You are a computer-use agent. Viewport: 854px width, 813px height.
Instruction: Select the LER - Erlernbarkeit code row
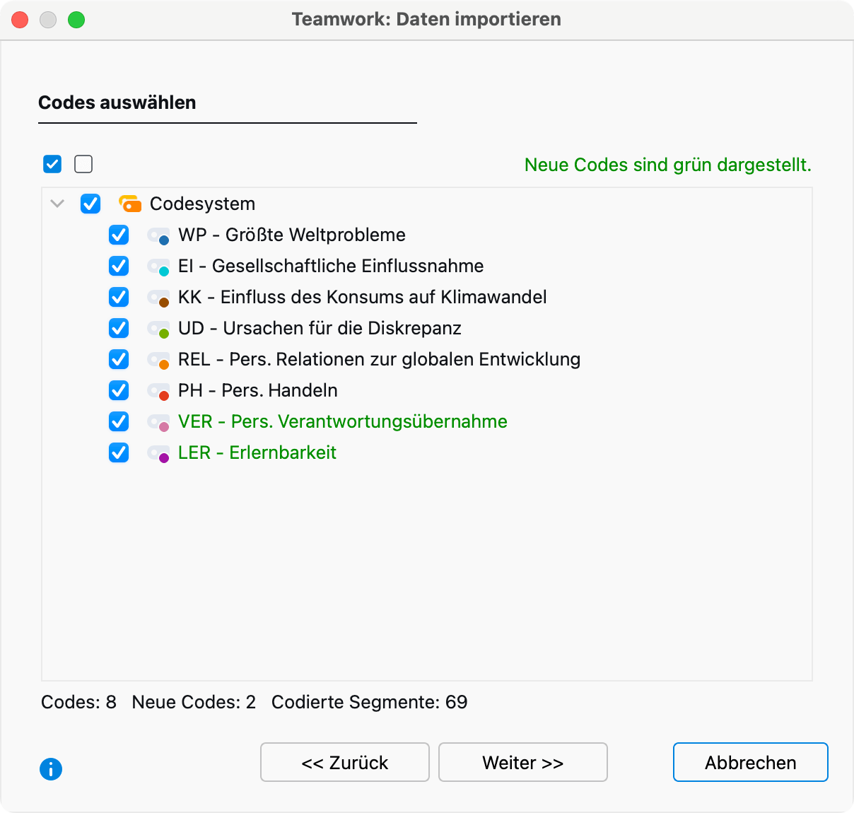click(x=257, y=452)
